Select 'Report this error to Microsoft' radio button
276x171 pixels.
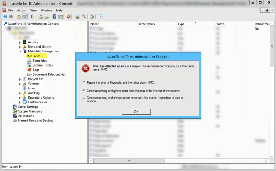84,82
